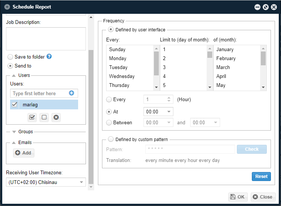Choose the Between time range radio button

(x=109, y=122)
